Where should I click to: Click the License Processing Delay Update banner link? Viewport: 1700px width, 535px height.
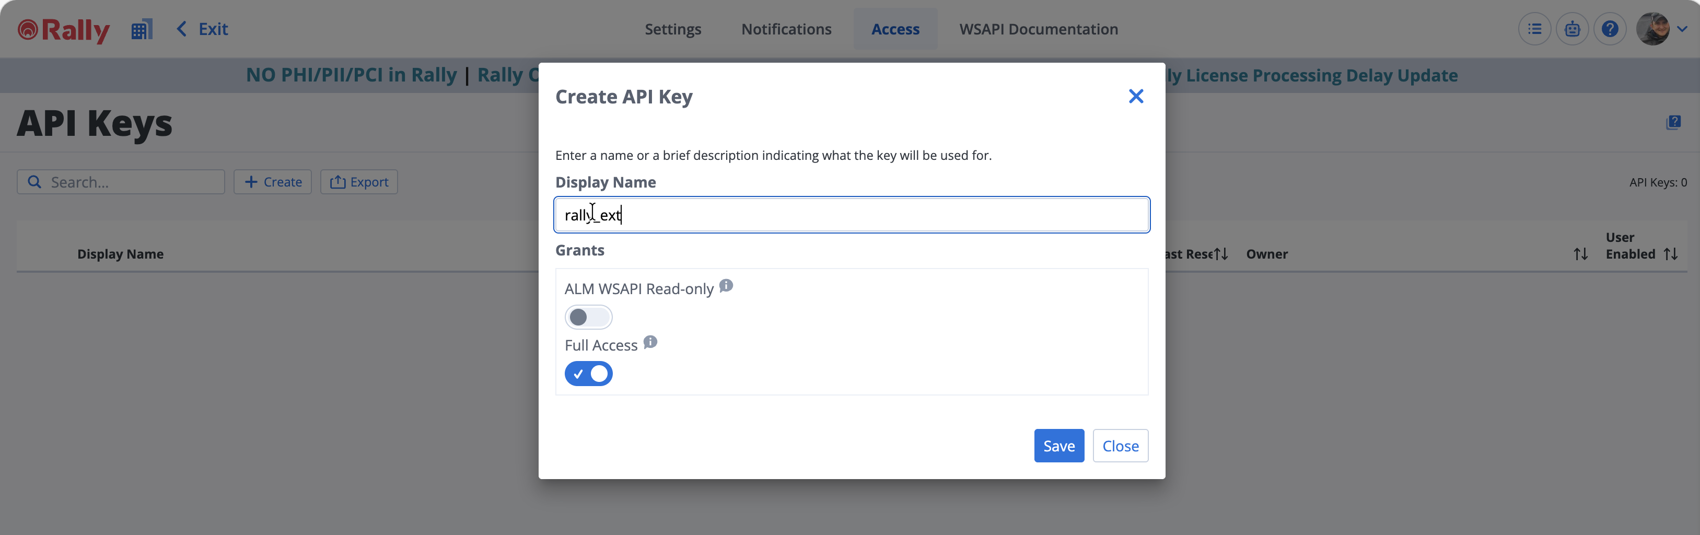[1311, 75]
